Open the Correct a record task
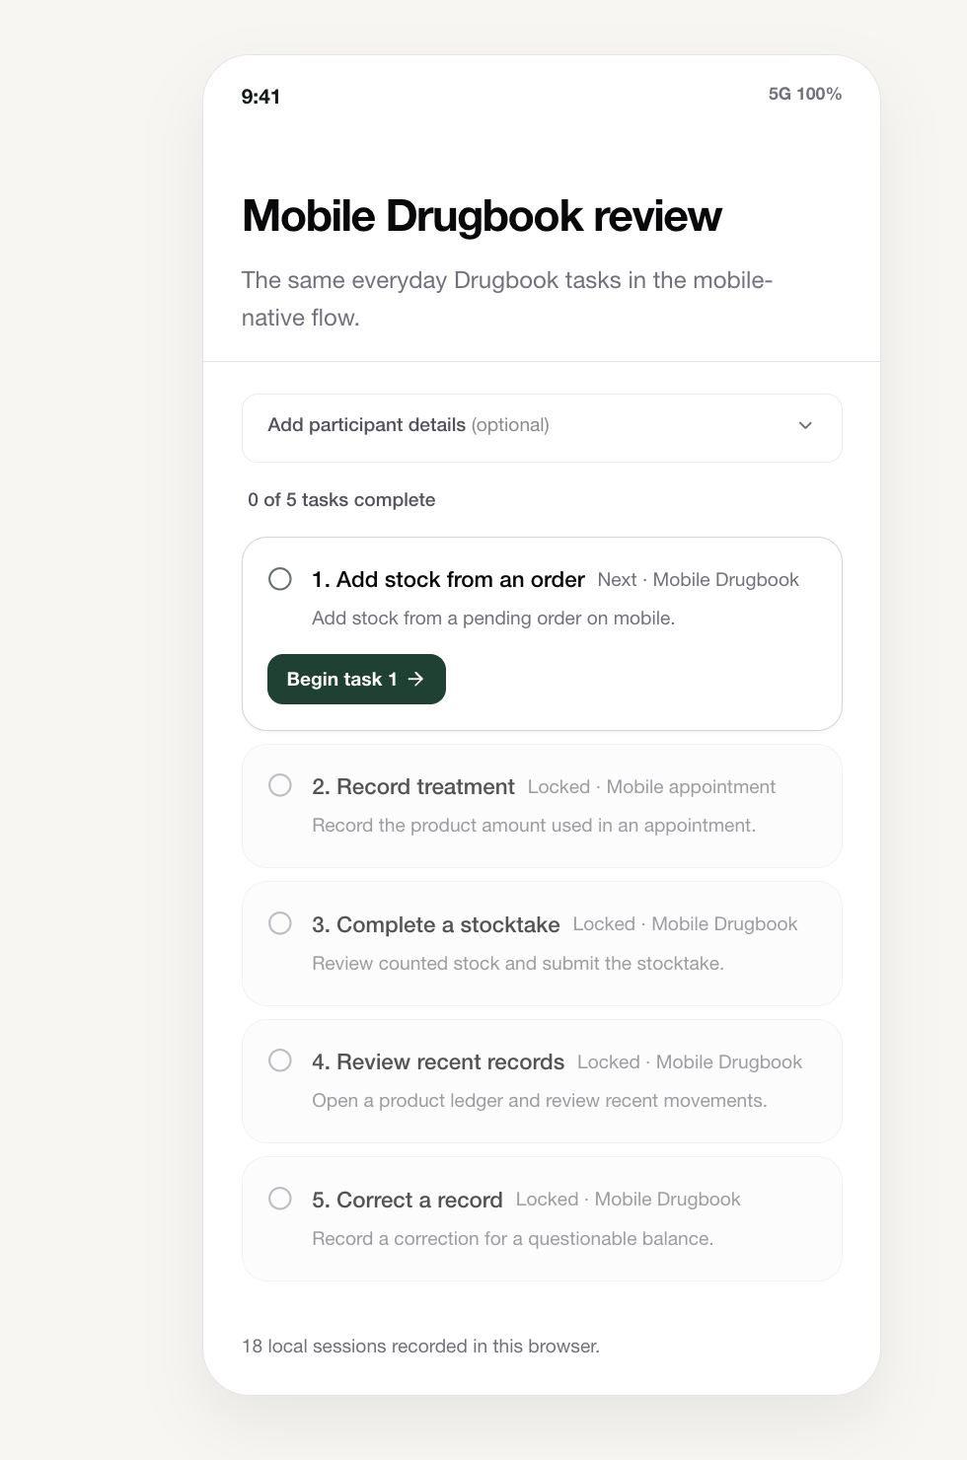The width and height of the screenshot is (967, 1460). [x=542, y=1218]
